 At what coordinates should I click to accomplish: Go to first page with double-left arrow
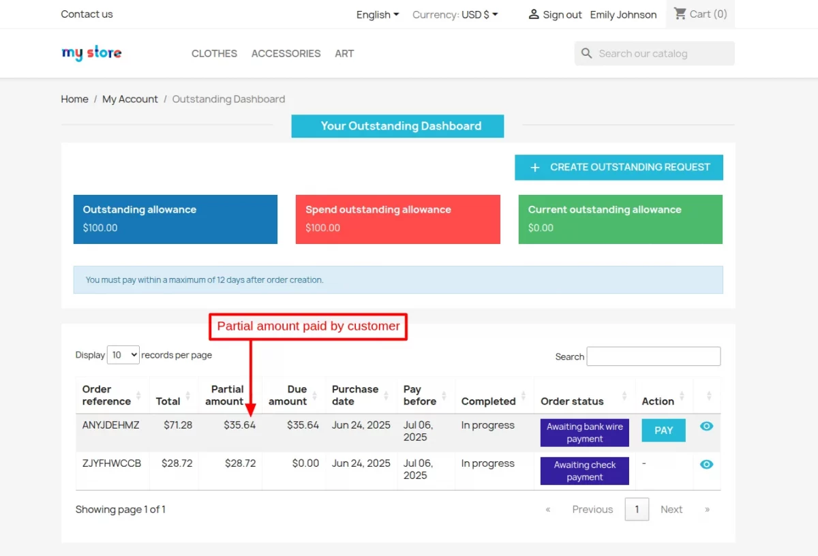click(547, 509)
